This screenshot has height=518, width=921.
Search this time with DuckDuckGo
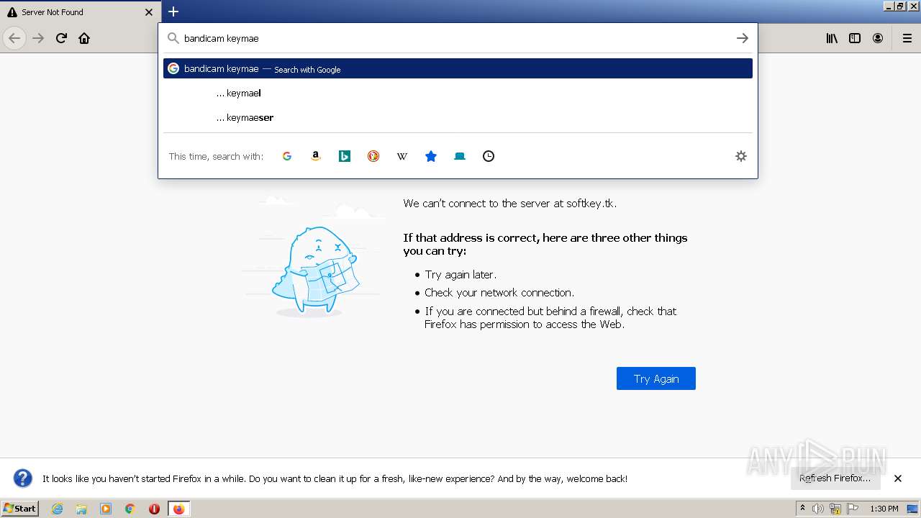tap(373, 156)
